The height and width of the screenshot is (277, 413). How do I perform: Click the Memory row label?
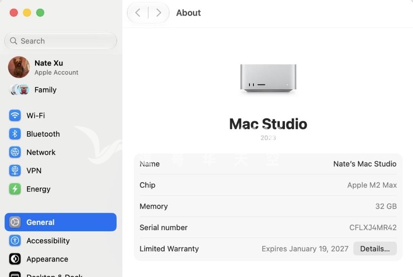tap(153, 206)
